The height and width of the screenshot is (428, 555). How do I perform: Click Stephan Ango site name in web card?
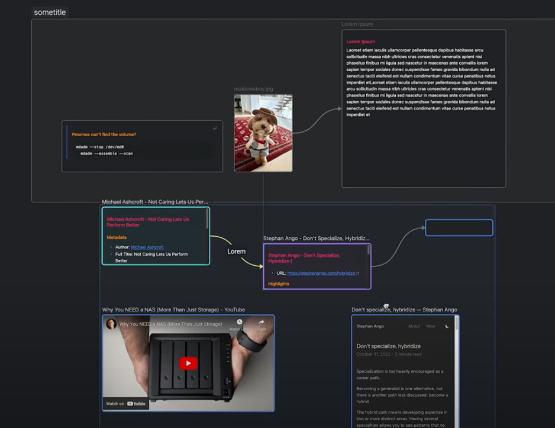click(x=370, y=326)
